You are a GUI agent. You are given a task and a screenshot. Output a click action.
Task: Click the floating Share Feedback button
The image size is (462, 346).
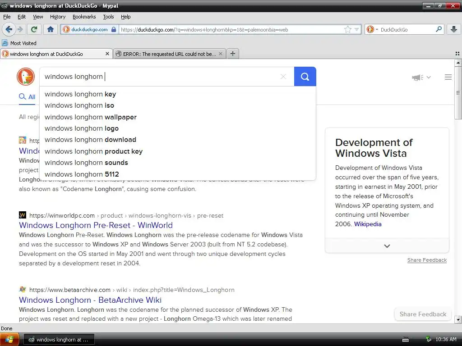click(x=423, y=314)
